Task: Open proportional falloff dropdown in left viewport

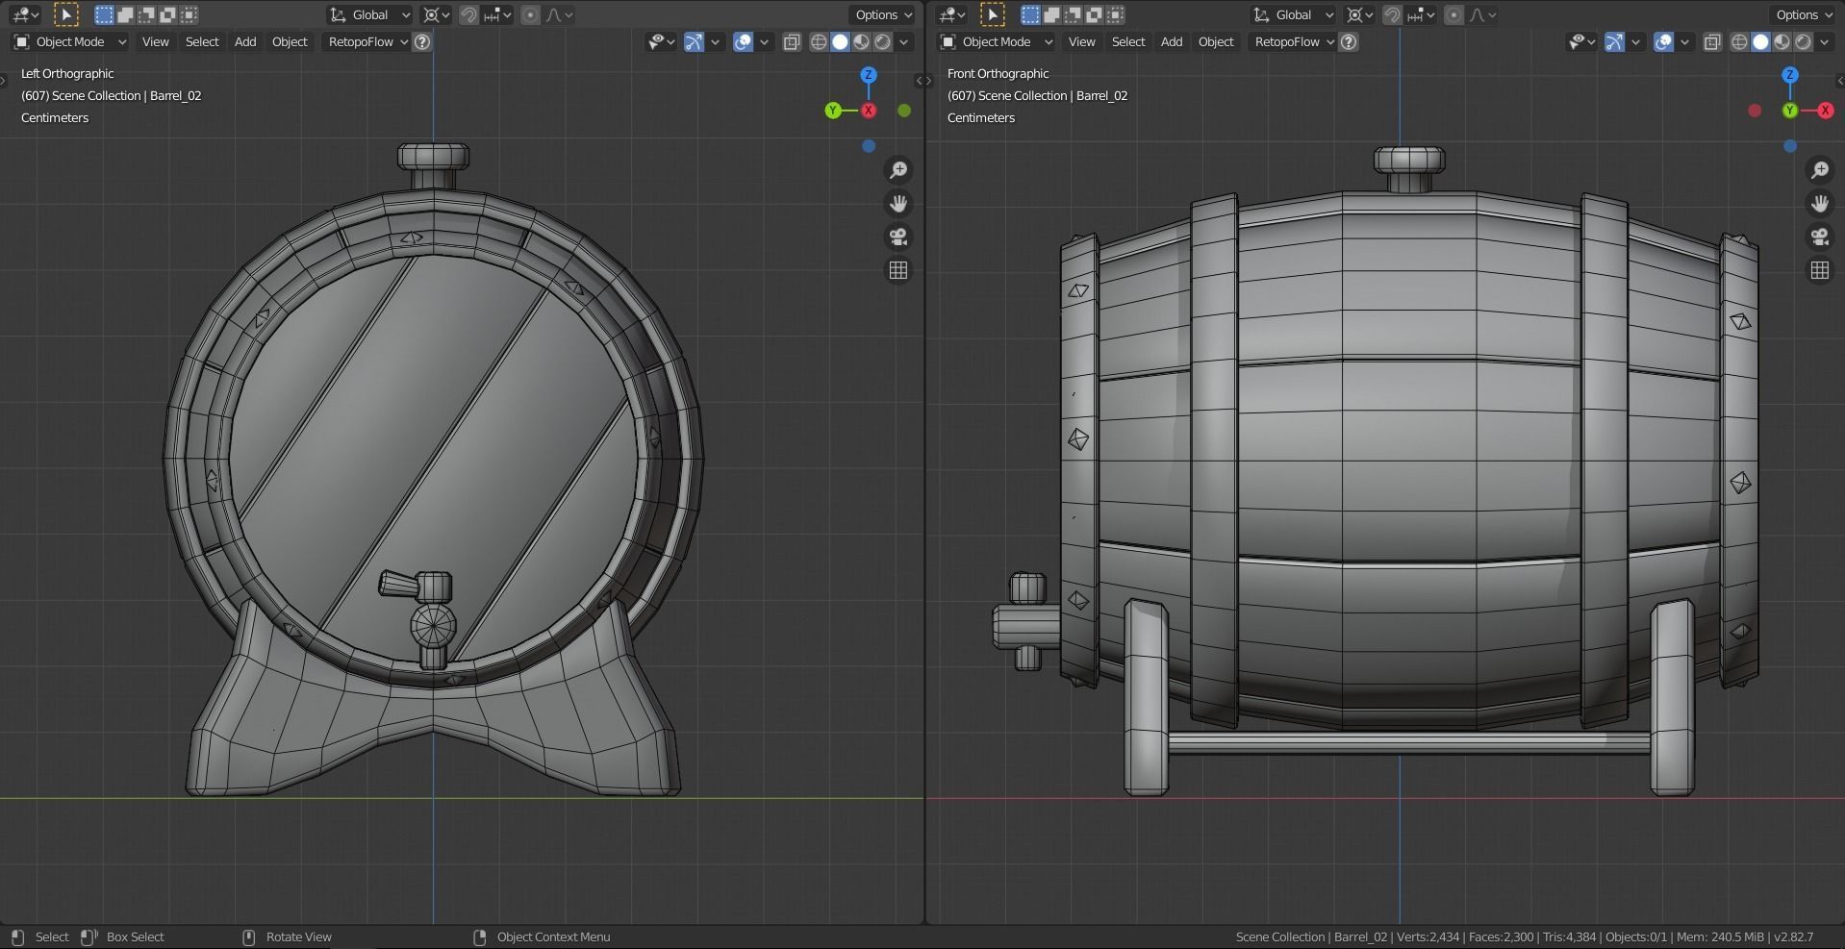Action: pyautogui.click(x=560, y=14)
